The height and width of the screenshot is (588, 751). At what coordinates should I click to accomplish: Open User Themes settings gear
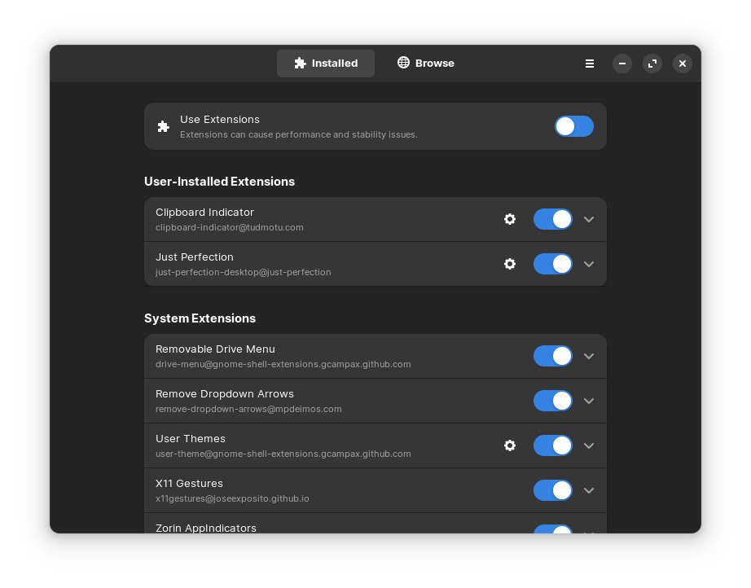(510, 445)
